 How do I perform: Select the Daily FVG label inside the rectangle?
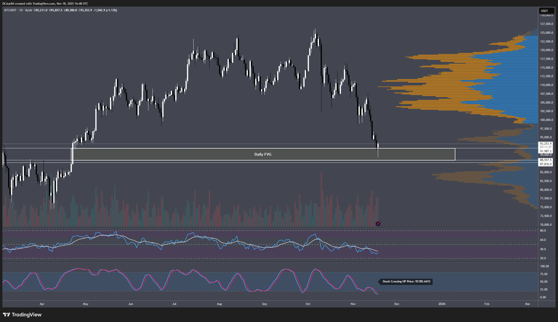click(263, 154)
